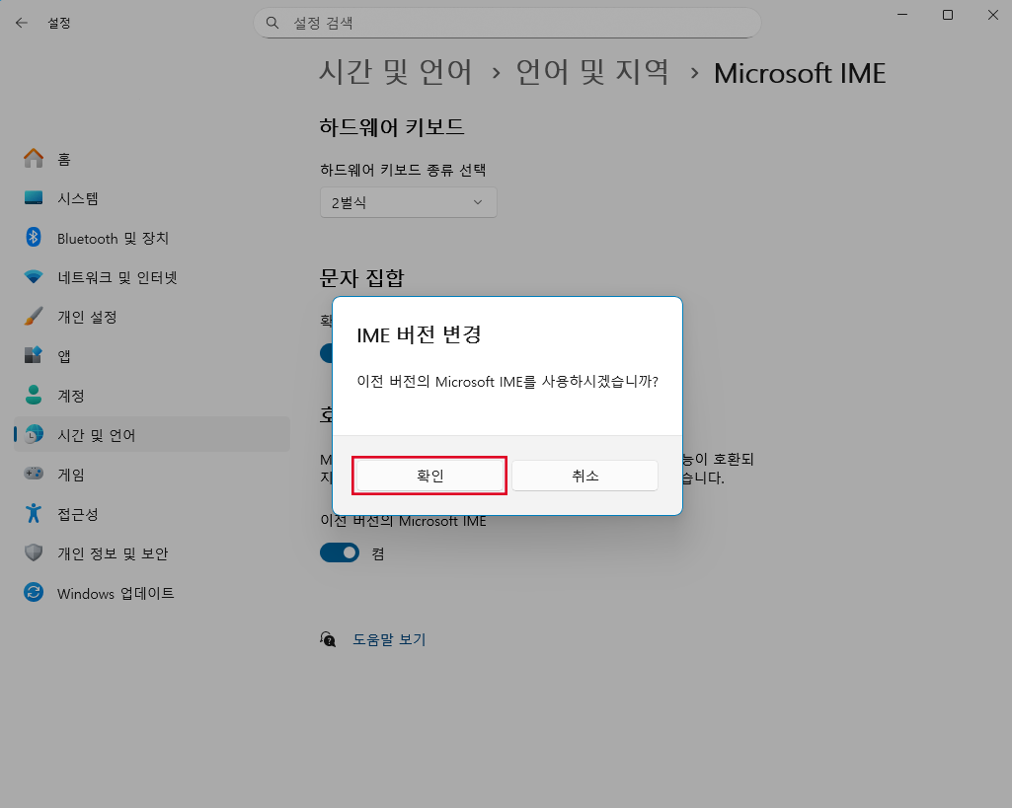Viewport: 1012px width, 808px height.
Task: Open the 개인 설정 brush icon
Action: tap(34, 317)
